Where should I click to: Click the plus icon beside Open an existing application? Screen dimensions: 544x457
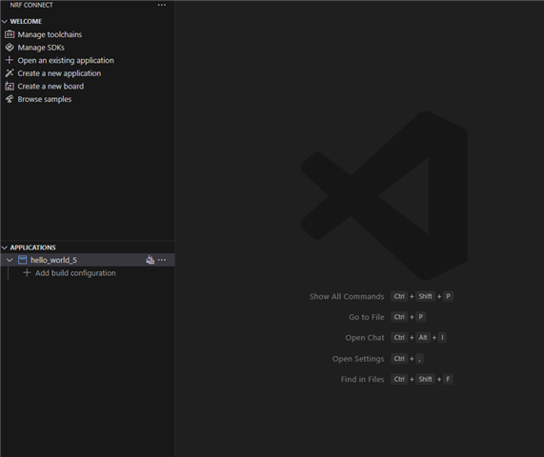10,60
